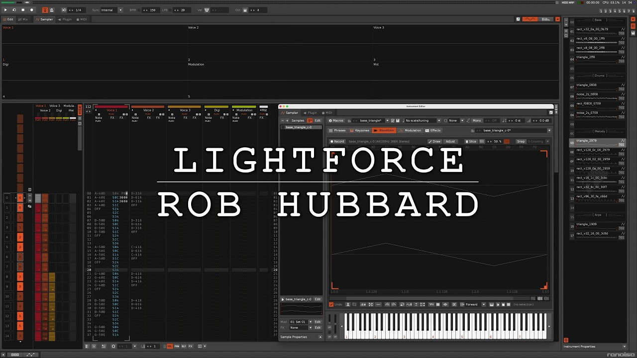Viewport: 637px width, 358px height.
Task: Select the main window Plugin tab
Action: 65,19
